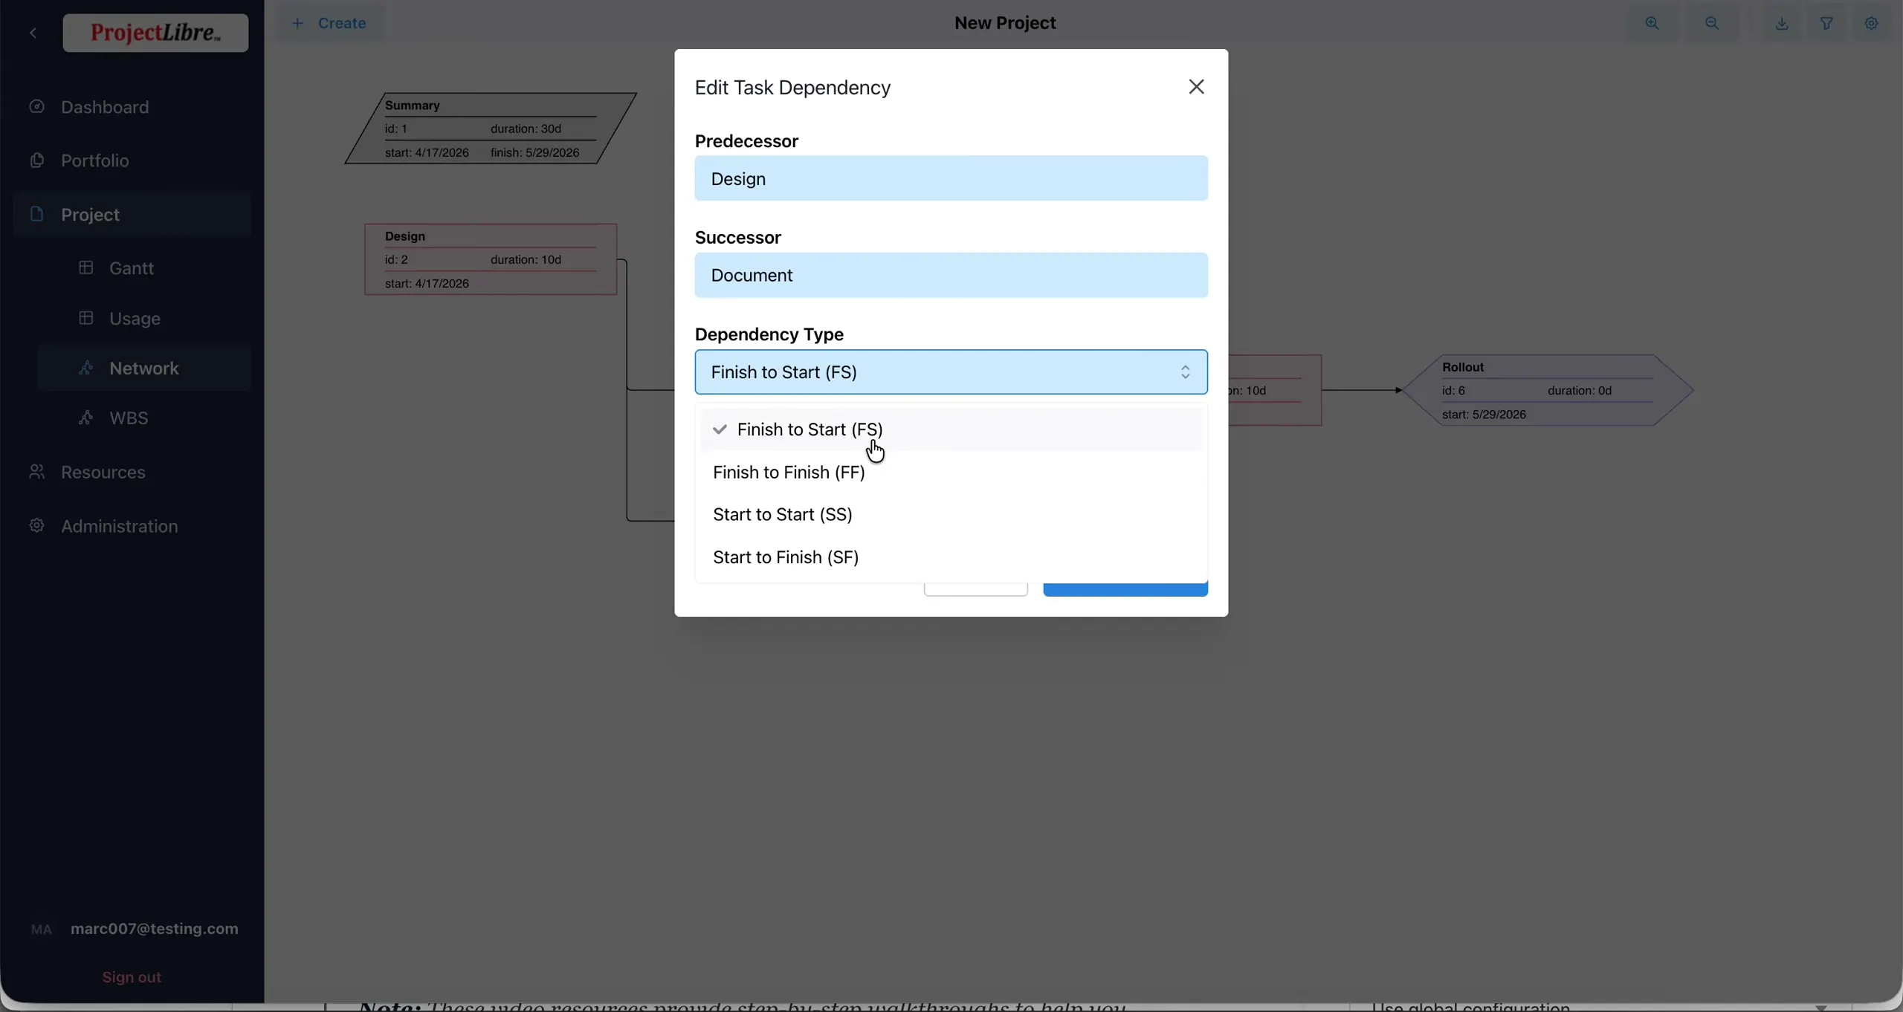Screen dimensions: 1903x1012
Task: Click the Successor field showing Document
Action: pyautogui.click(x=951, y=276)
